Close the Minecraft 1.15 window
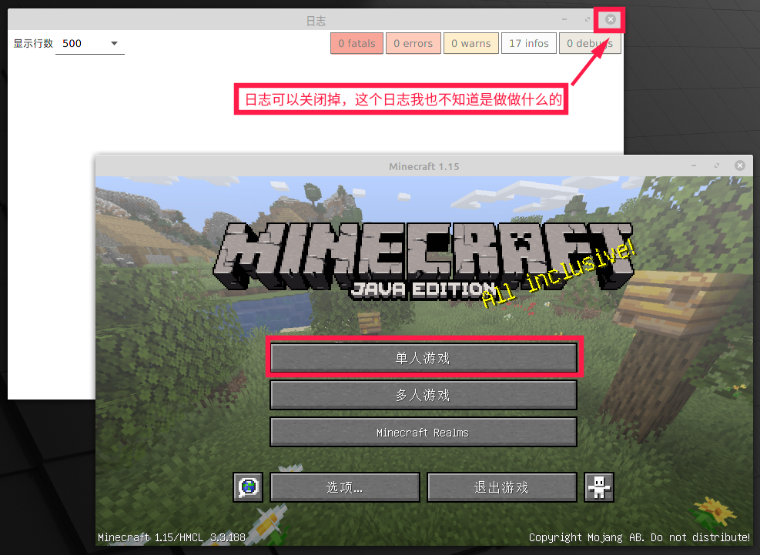 [740, 165]
